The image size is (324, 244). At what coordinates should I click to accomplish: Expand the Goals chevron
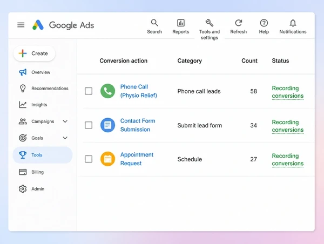(65, 138)
